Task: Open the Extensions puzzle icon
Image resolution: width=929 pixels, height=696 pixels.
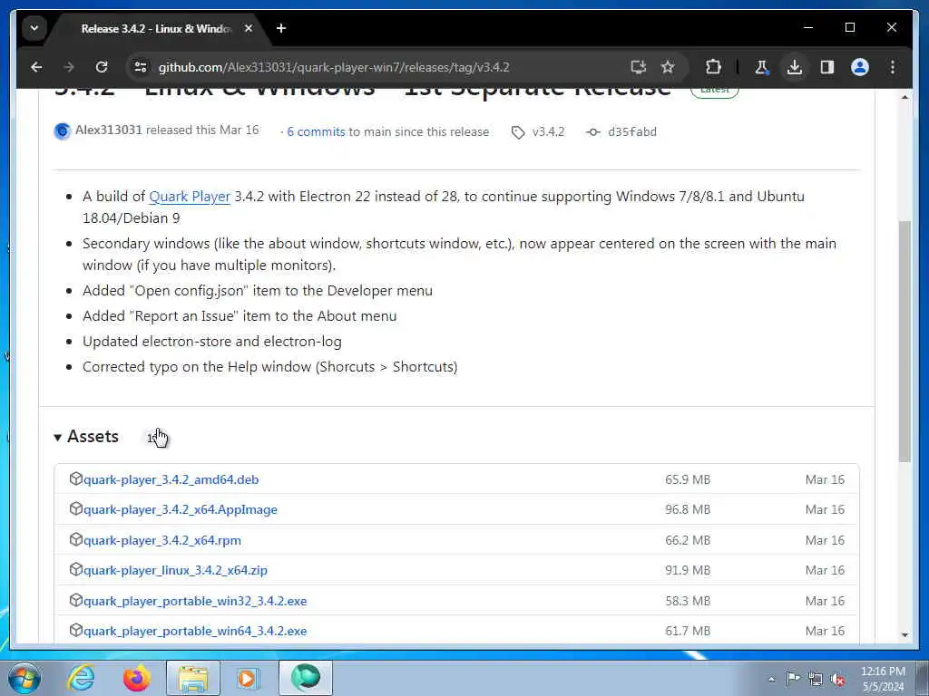Action: pos(713,67)
